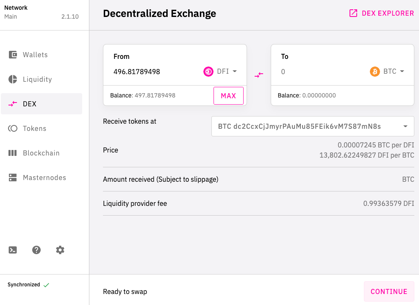
Task: Expand the DFI token dropdown arrow
Action: pos(235,71)
